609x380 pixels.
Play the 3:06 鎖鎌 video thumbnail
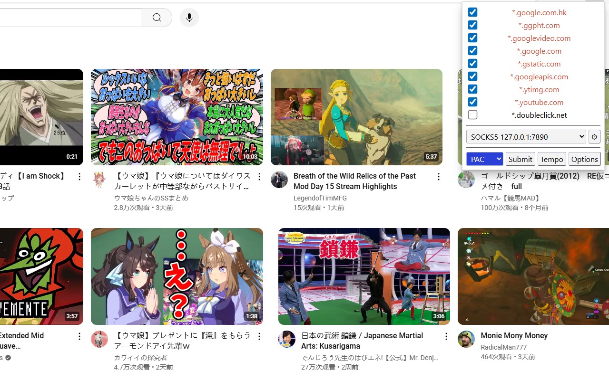coord(364,276)
